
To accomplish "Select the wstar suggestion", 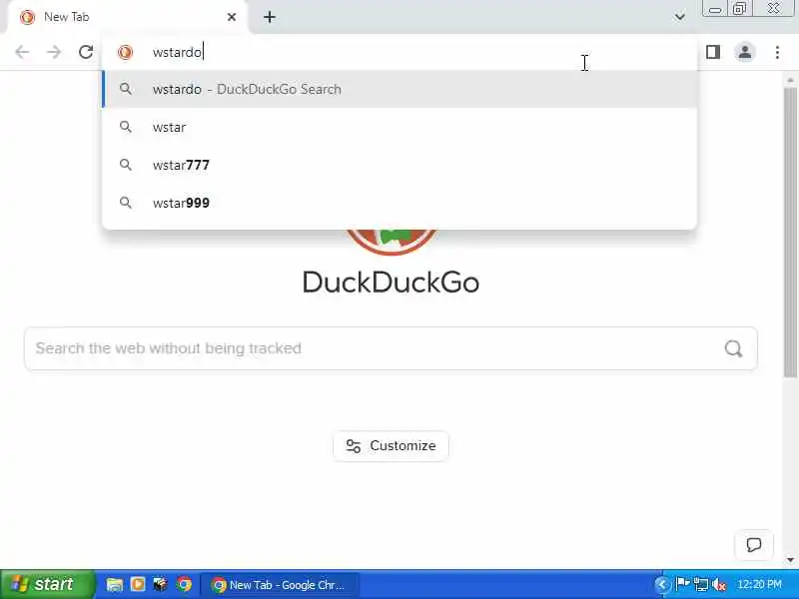I will [399, 127].
